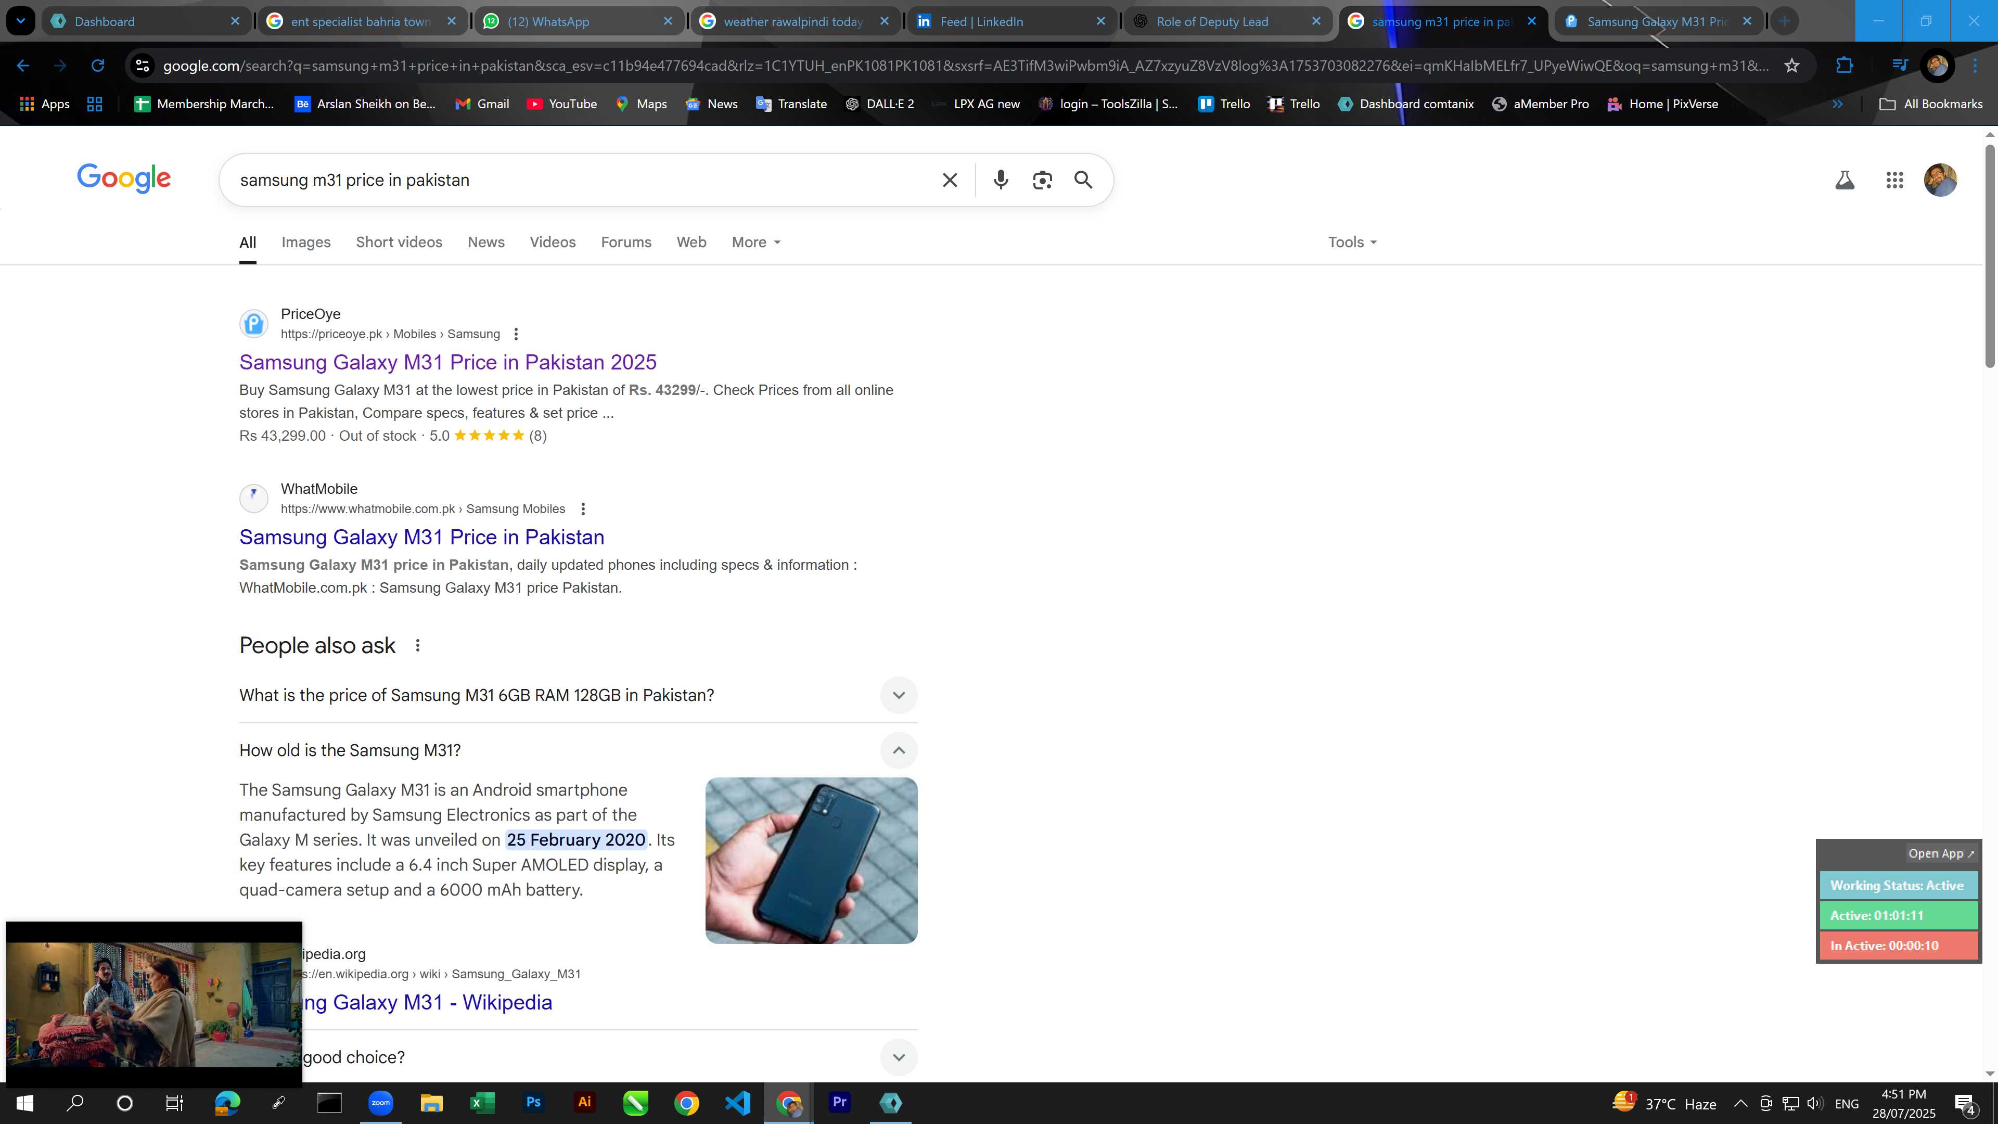Viewport: 1998px width, 1124px height.
Task: Click the Google logo
Action: pos(123,178)
